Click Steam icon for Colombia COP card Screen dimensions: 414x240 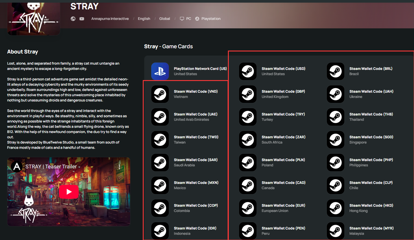click(x=160, y=208)
